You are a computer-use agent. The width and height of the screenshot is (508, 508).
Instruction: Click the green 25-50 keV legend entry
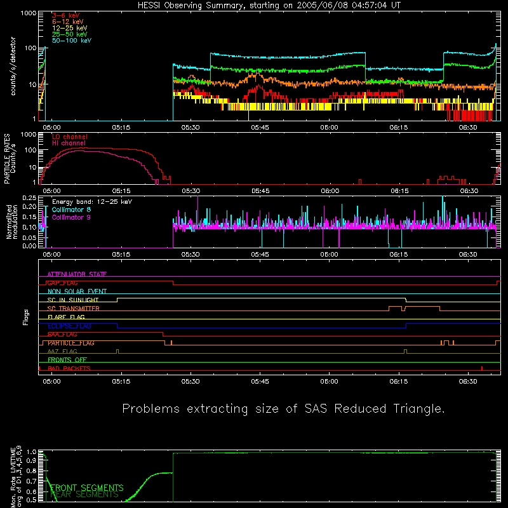(x=70, y=34)
